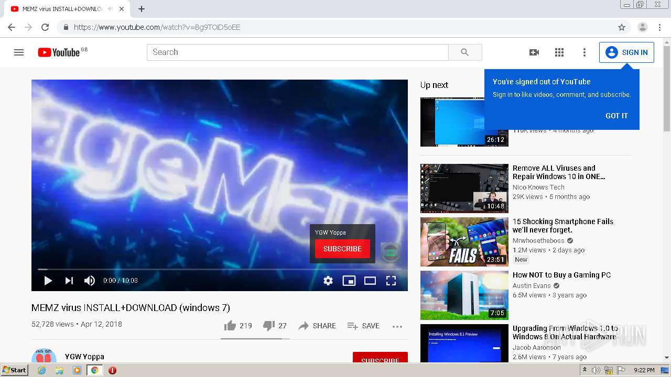Image resolution: width=671 pixels, height=377 pixels.
Task: Open more actions menu below video
Action: tap(397, 326)
